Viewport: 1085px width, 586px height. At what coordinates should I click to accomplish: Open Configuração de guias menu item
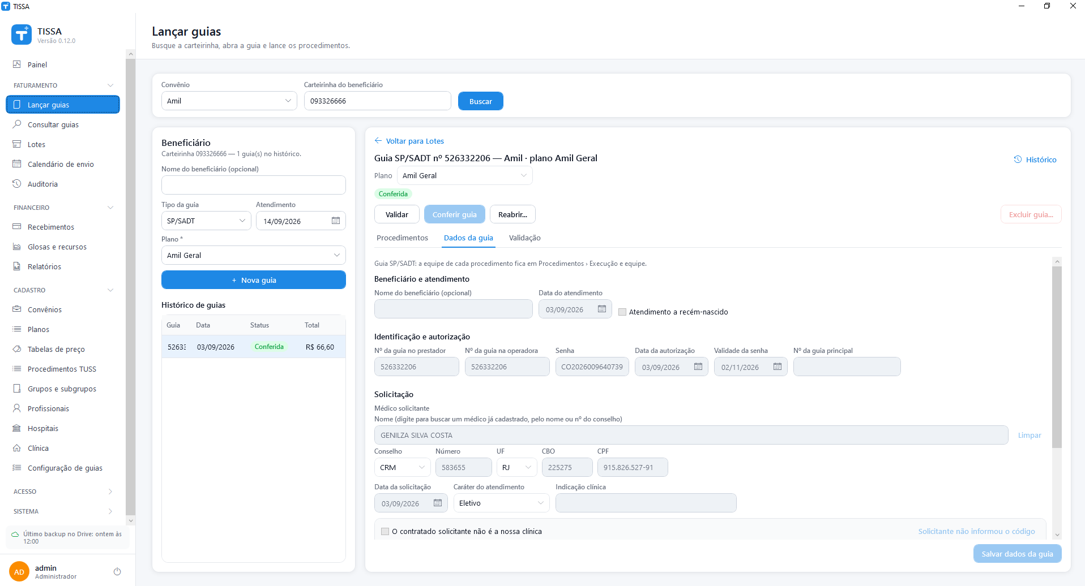tap(63, 468)
